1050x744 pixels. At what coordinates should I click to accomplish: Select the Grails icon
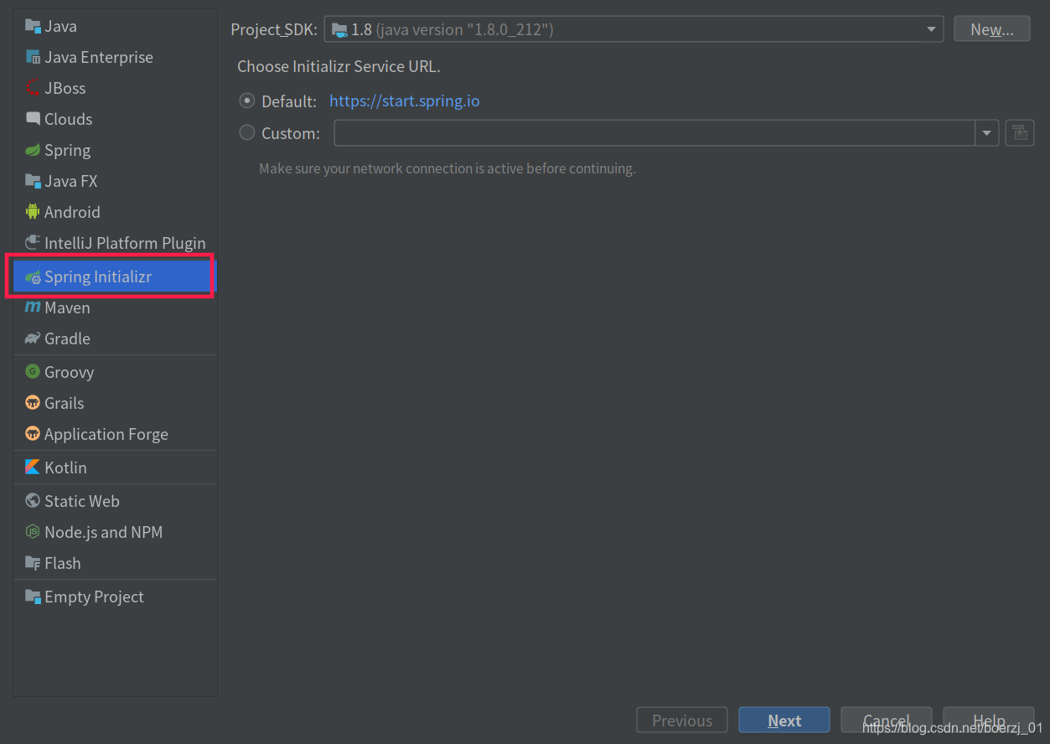[x=33, y=403]
